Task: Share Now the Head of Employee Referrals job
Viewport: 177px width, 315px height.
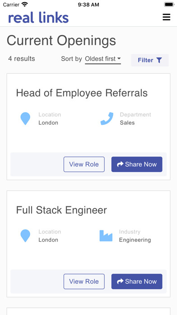Action: point(137,164)
